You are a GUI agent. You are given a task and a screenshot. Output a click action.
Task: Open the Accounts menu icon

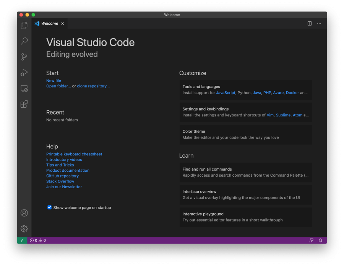point(24,213)
